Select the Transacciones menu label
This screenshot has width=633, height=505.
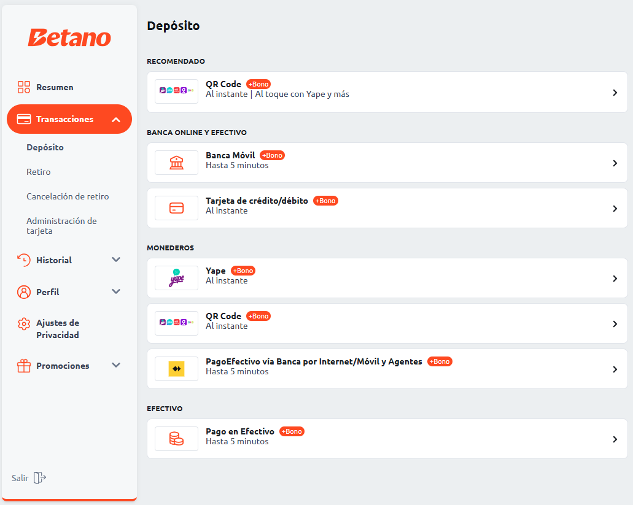click(64, 119)
